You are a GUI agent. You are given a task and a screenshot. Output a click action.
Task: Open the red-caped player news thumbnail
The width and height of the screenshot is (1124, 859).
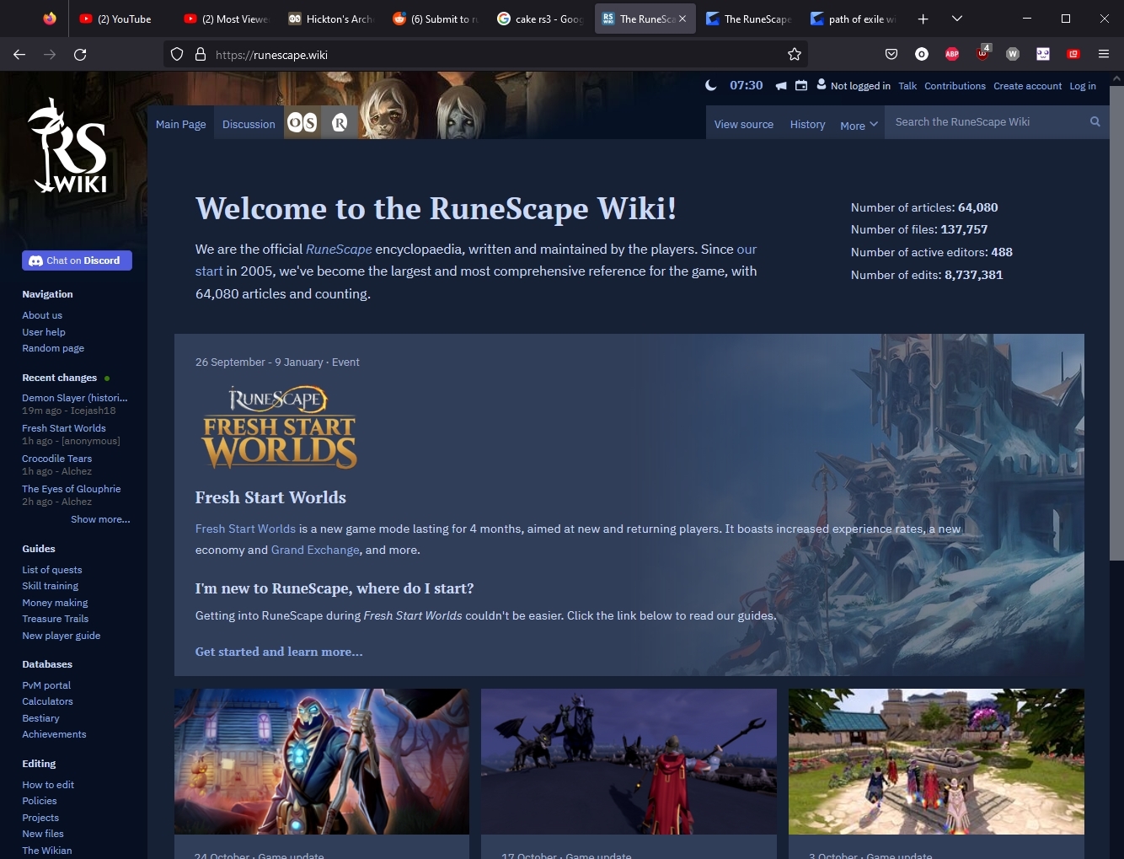pos(629,762)
